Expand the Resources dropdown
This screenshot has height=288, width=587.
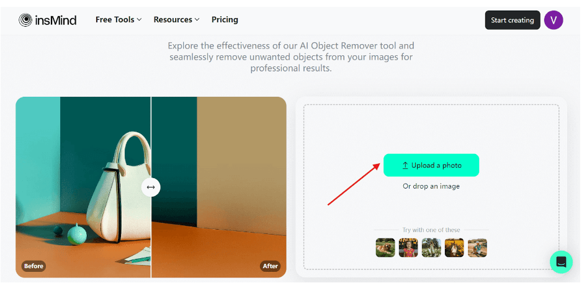tap(176, 20)
